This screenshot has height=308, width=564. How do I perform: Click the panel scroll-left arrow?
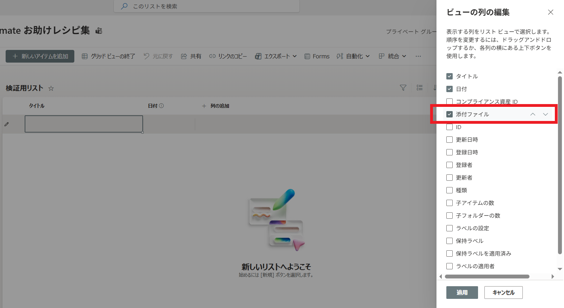pyautogui.click(x=441, y=277)
